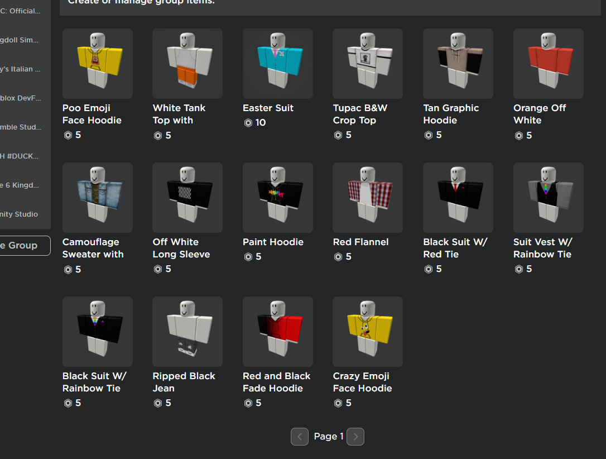Open the Easter Suit thumbnail
Screen dimensions: 606x459
pos(278,64)
